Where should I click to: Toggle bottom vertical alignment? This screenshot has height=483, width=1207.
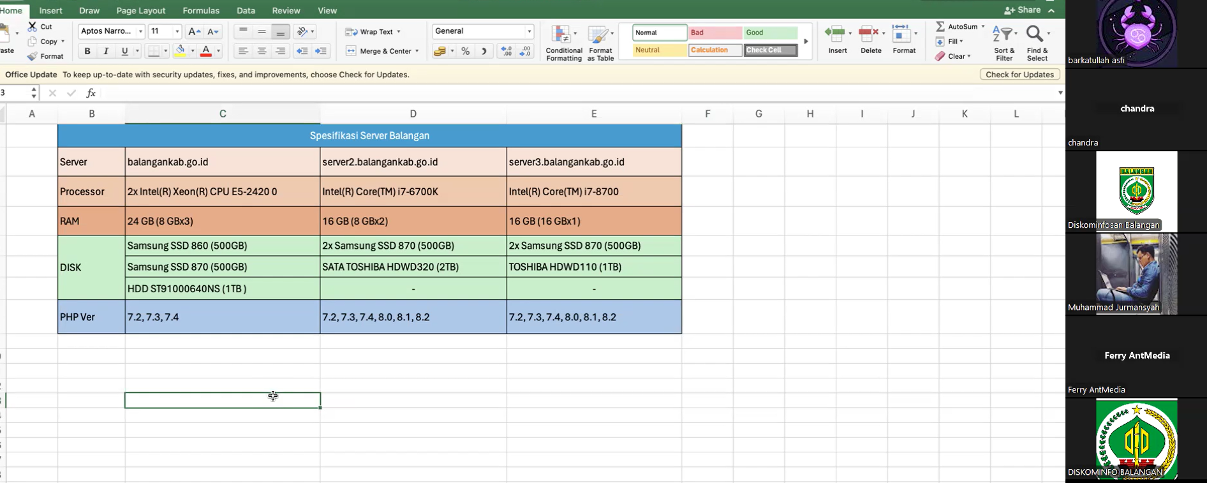280,31
